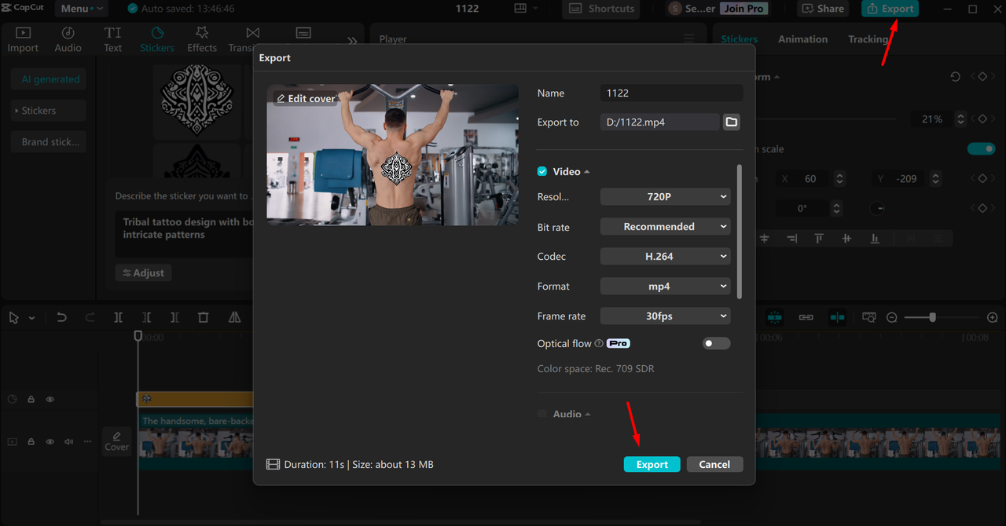Collapse the Video section arrow

[587, 172]
